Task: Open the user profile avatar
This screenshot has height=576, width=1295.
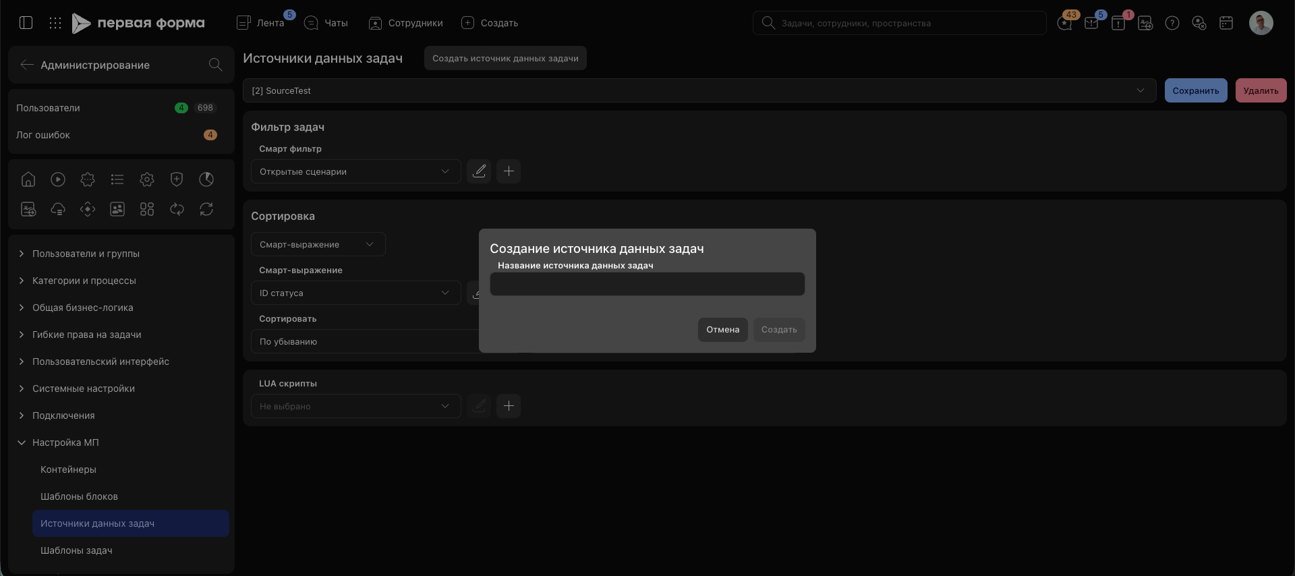Action: (1261, 23)
